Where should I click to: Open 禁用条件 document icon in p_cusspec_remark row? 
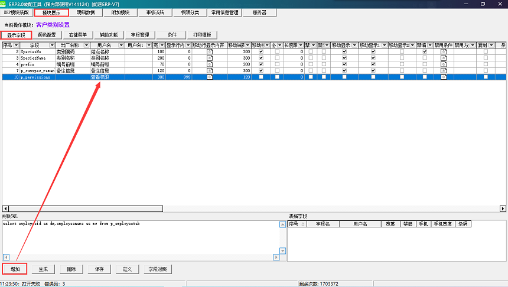[444, 71]
